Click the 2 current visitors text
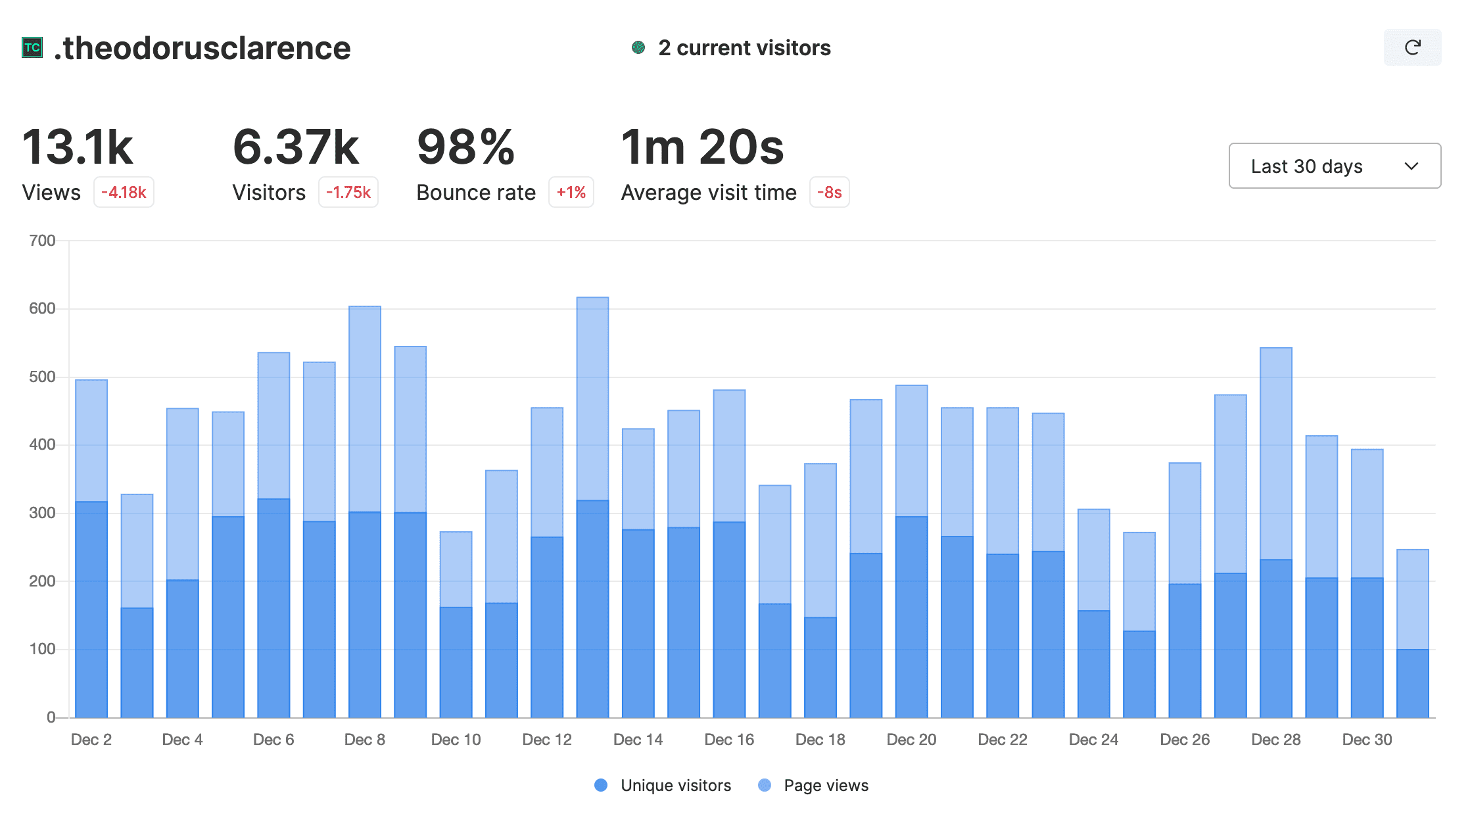The width and height of the screenshot is (1470, 814). point(745,48)
